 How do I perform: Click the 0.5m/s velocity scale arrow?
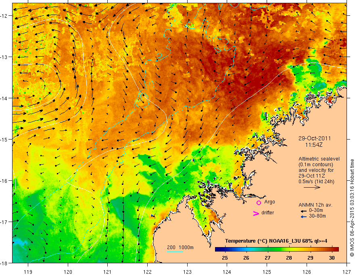point(312,187)
